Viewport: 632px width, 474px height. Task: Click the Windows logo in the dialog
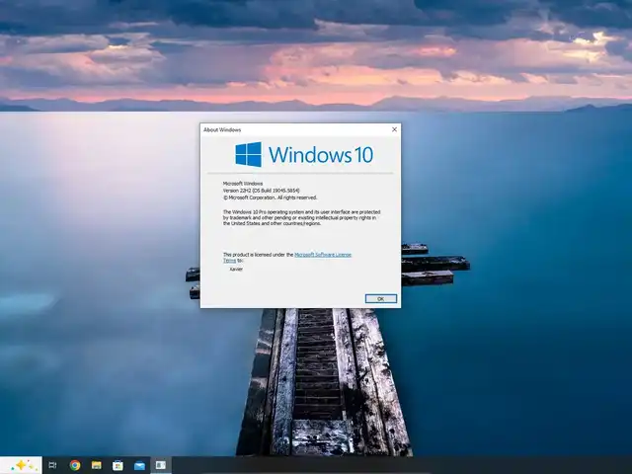(x=248, y=154)
